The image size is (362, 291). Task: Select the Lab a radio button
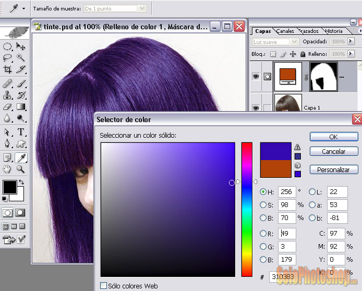coord(312,205)
